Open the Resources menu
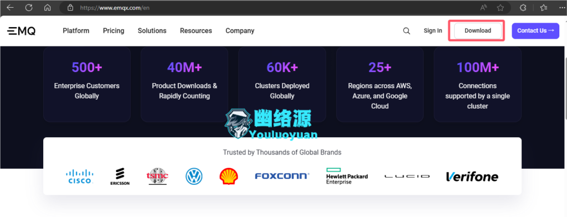 point(196,31)
